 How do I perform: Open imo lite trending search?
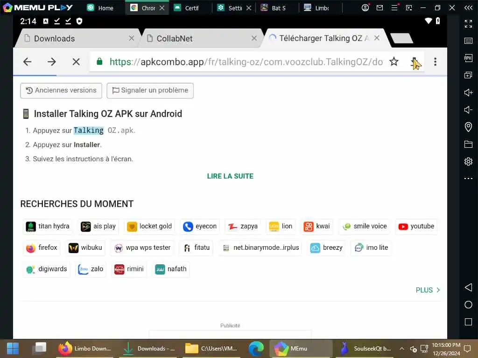(371, 248)
